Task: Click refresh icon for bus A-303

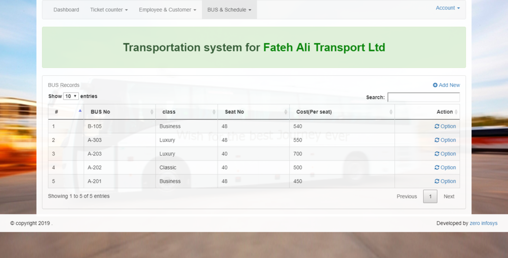Action: pos(437,140)
